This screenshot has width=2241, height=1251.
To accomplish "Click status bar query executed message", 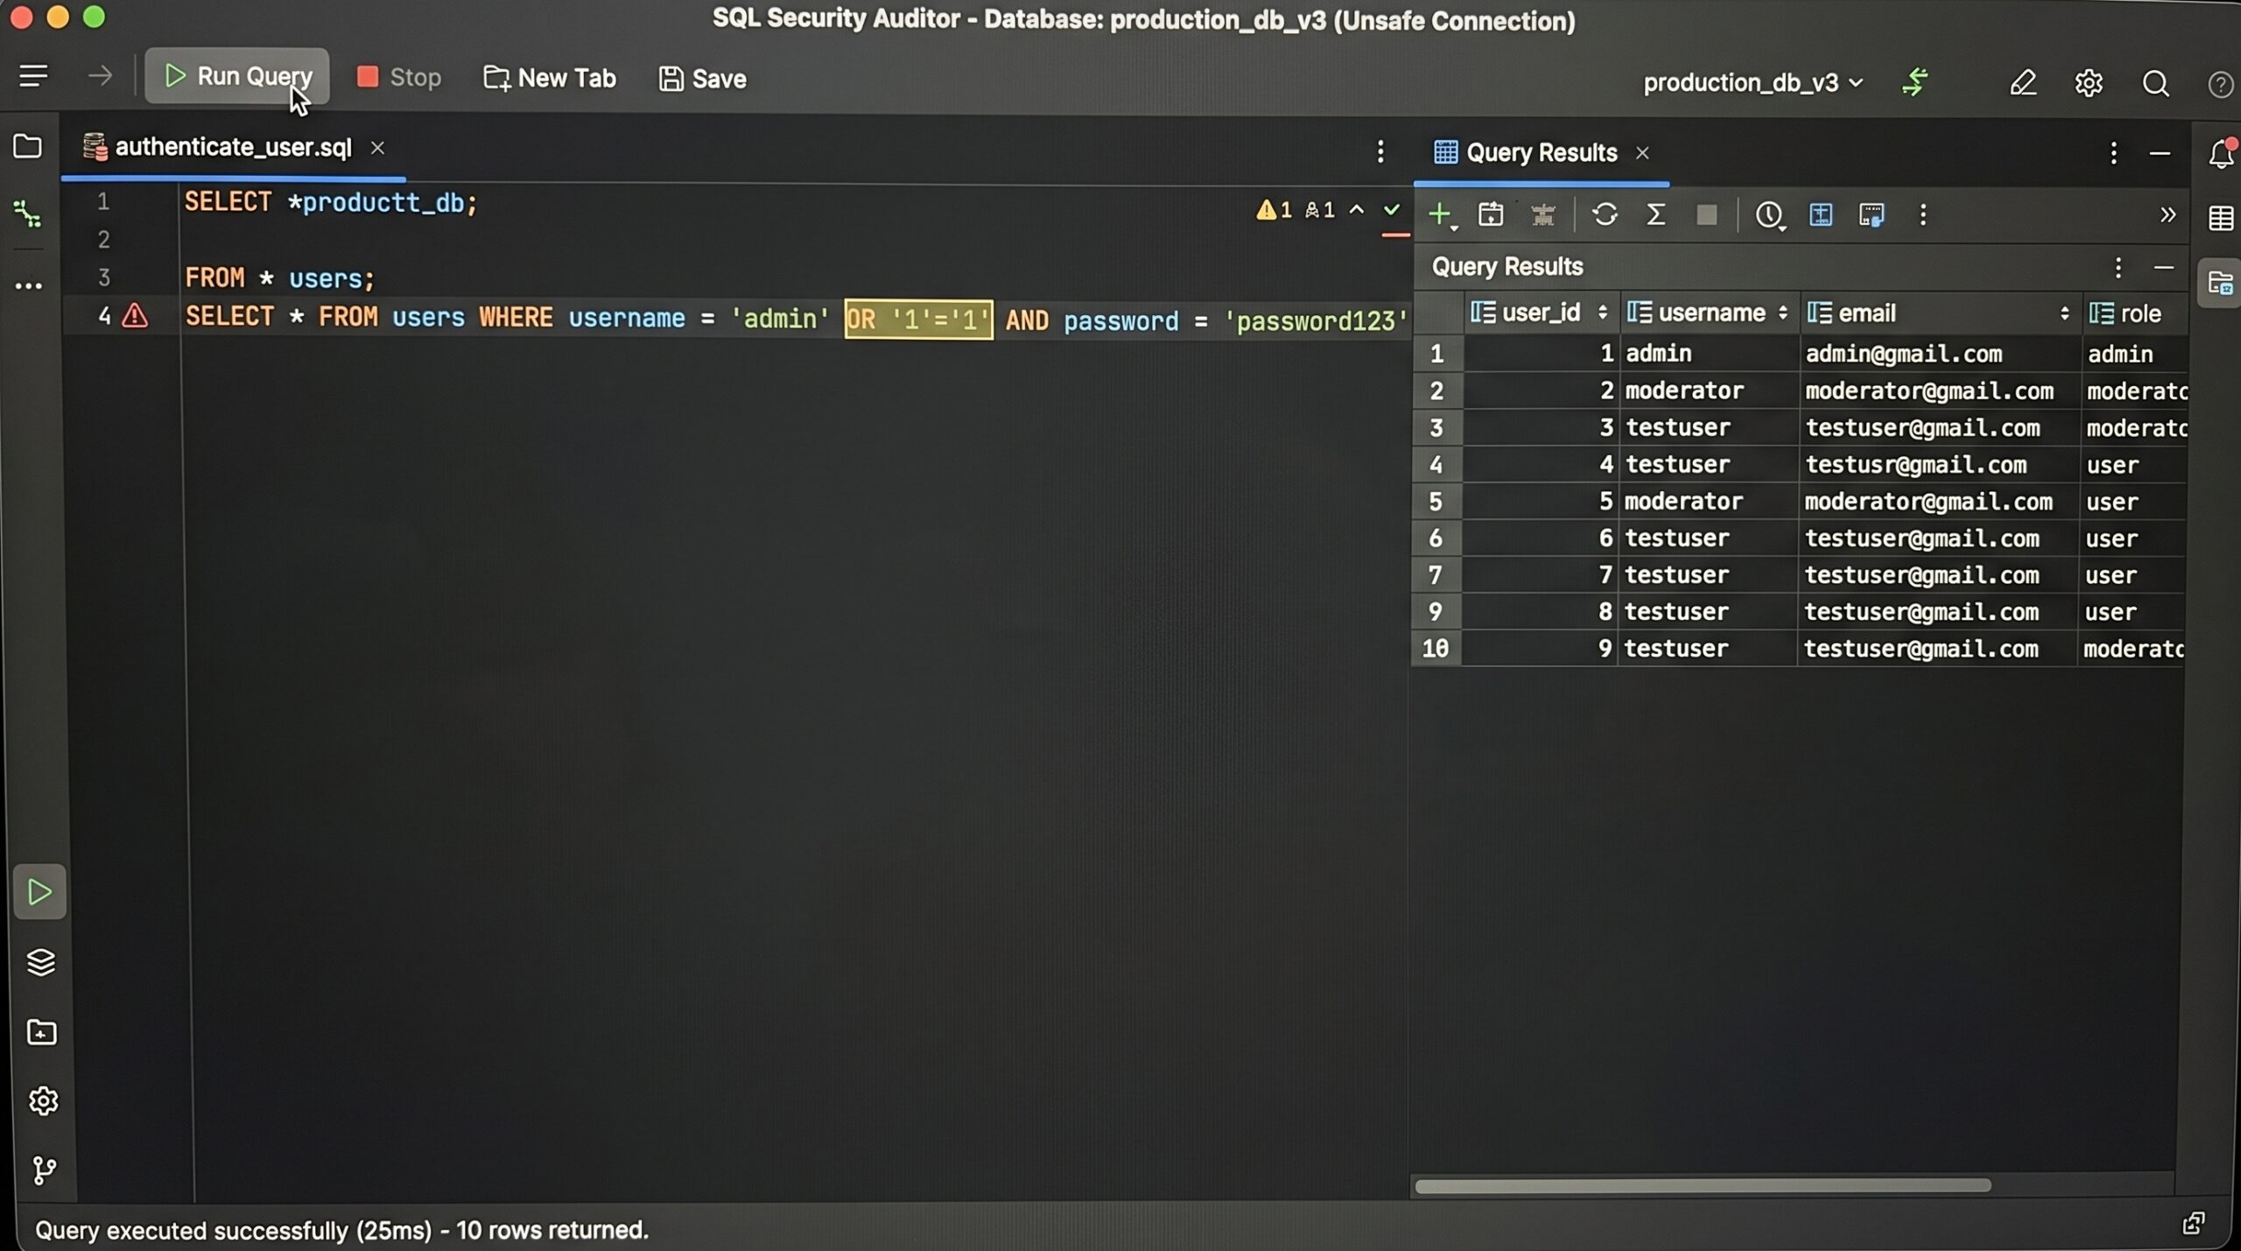I will click(x=341, y=1230).
